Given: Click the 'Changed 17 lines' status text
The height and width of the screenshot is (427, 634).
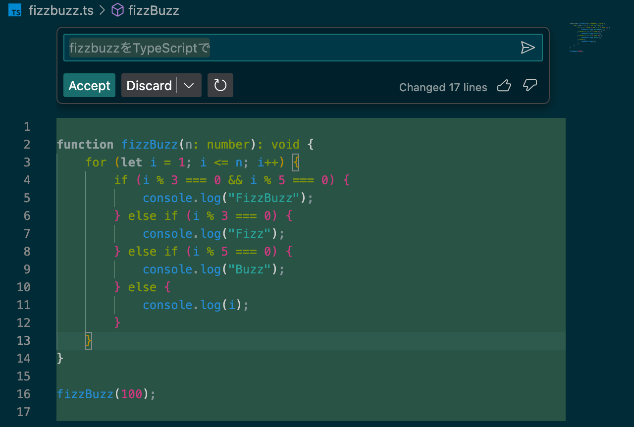Looking at the screenshot, I should [443, 87].
